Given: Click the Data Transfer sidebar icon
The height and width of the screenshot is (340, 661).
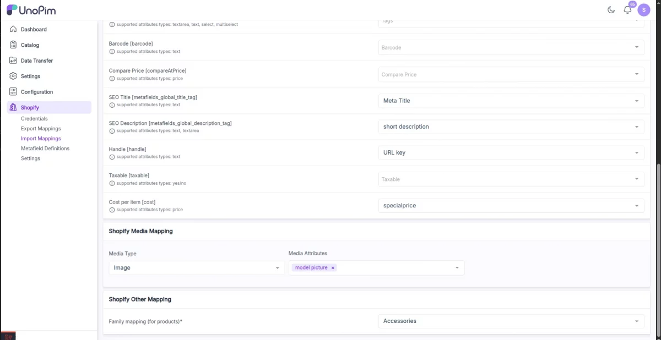Looking at the screenshot, I should coord(13,61).
